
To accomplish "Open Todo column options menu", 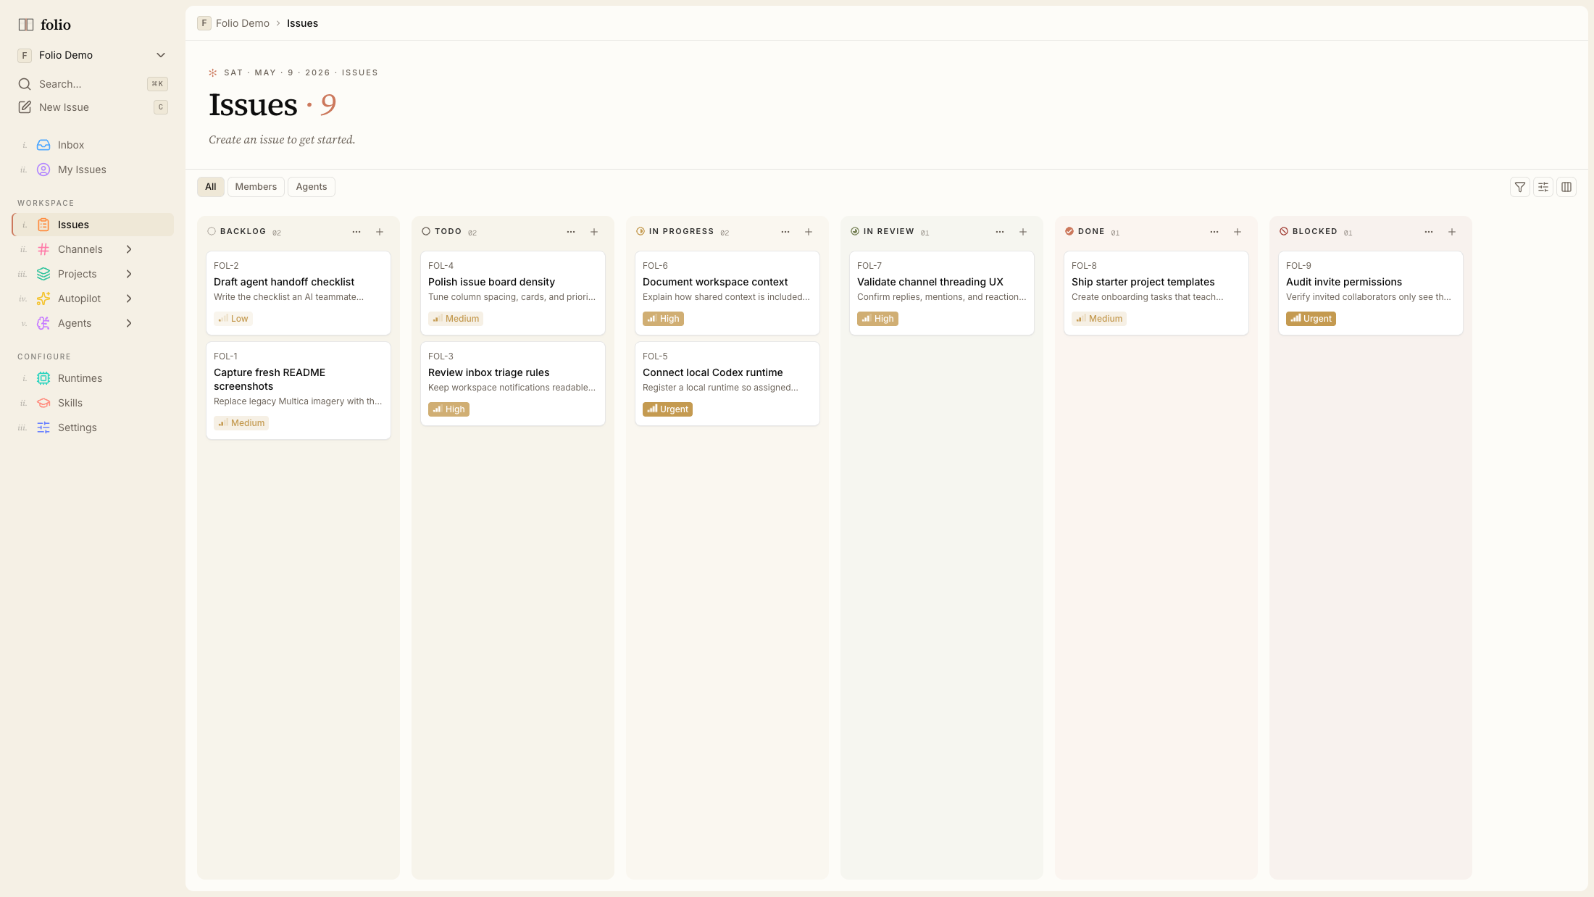I will pyautogui.click(x=571, y=232).
